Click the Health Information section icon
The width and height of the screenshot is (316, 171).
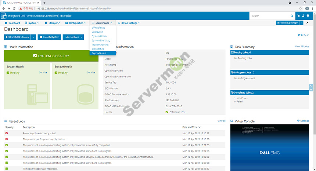coord(6,47)
